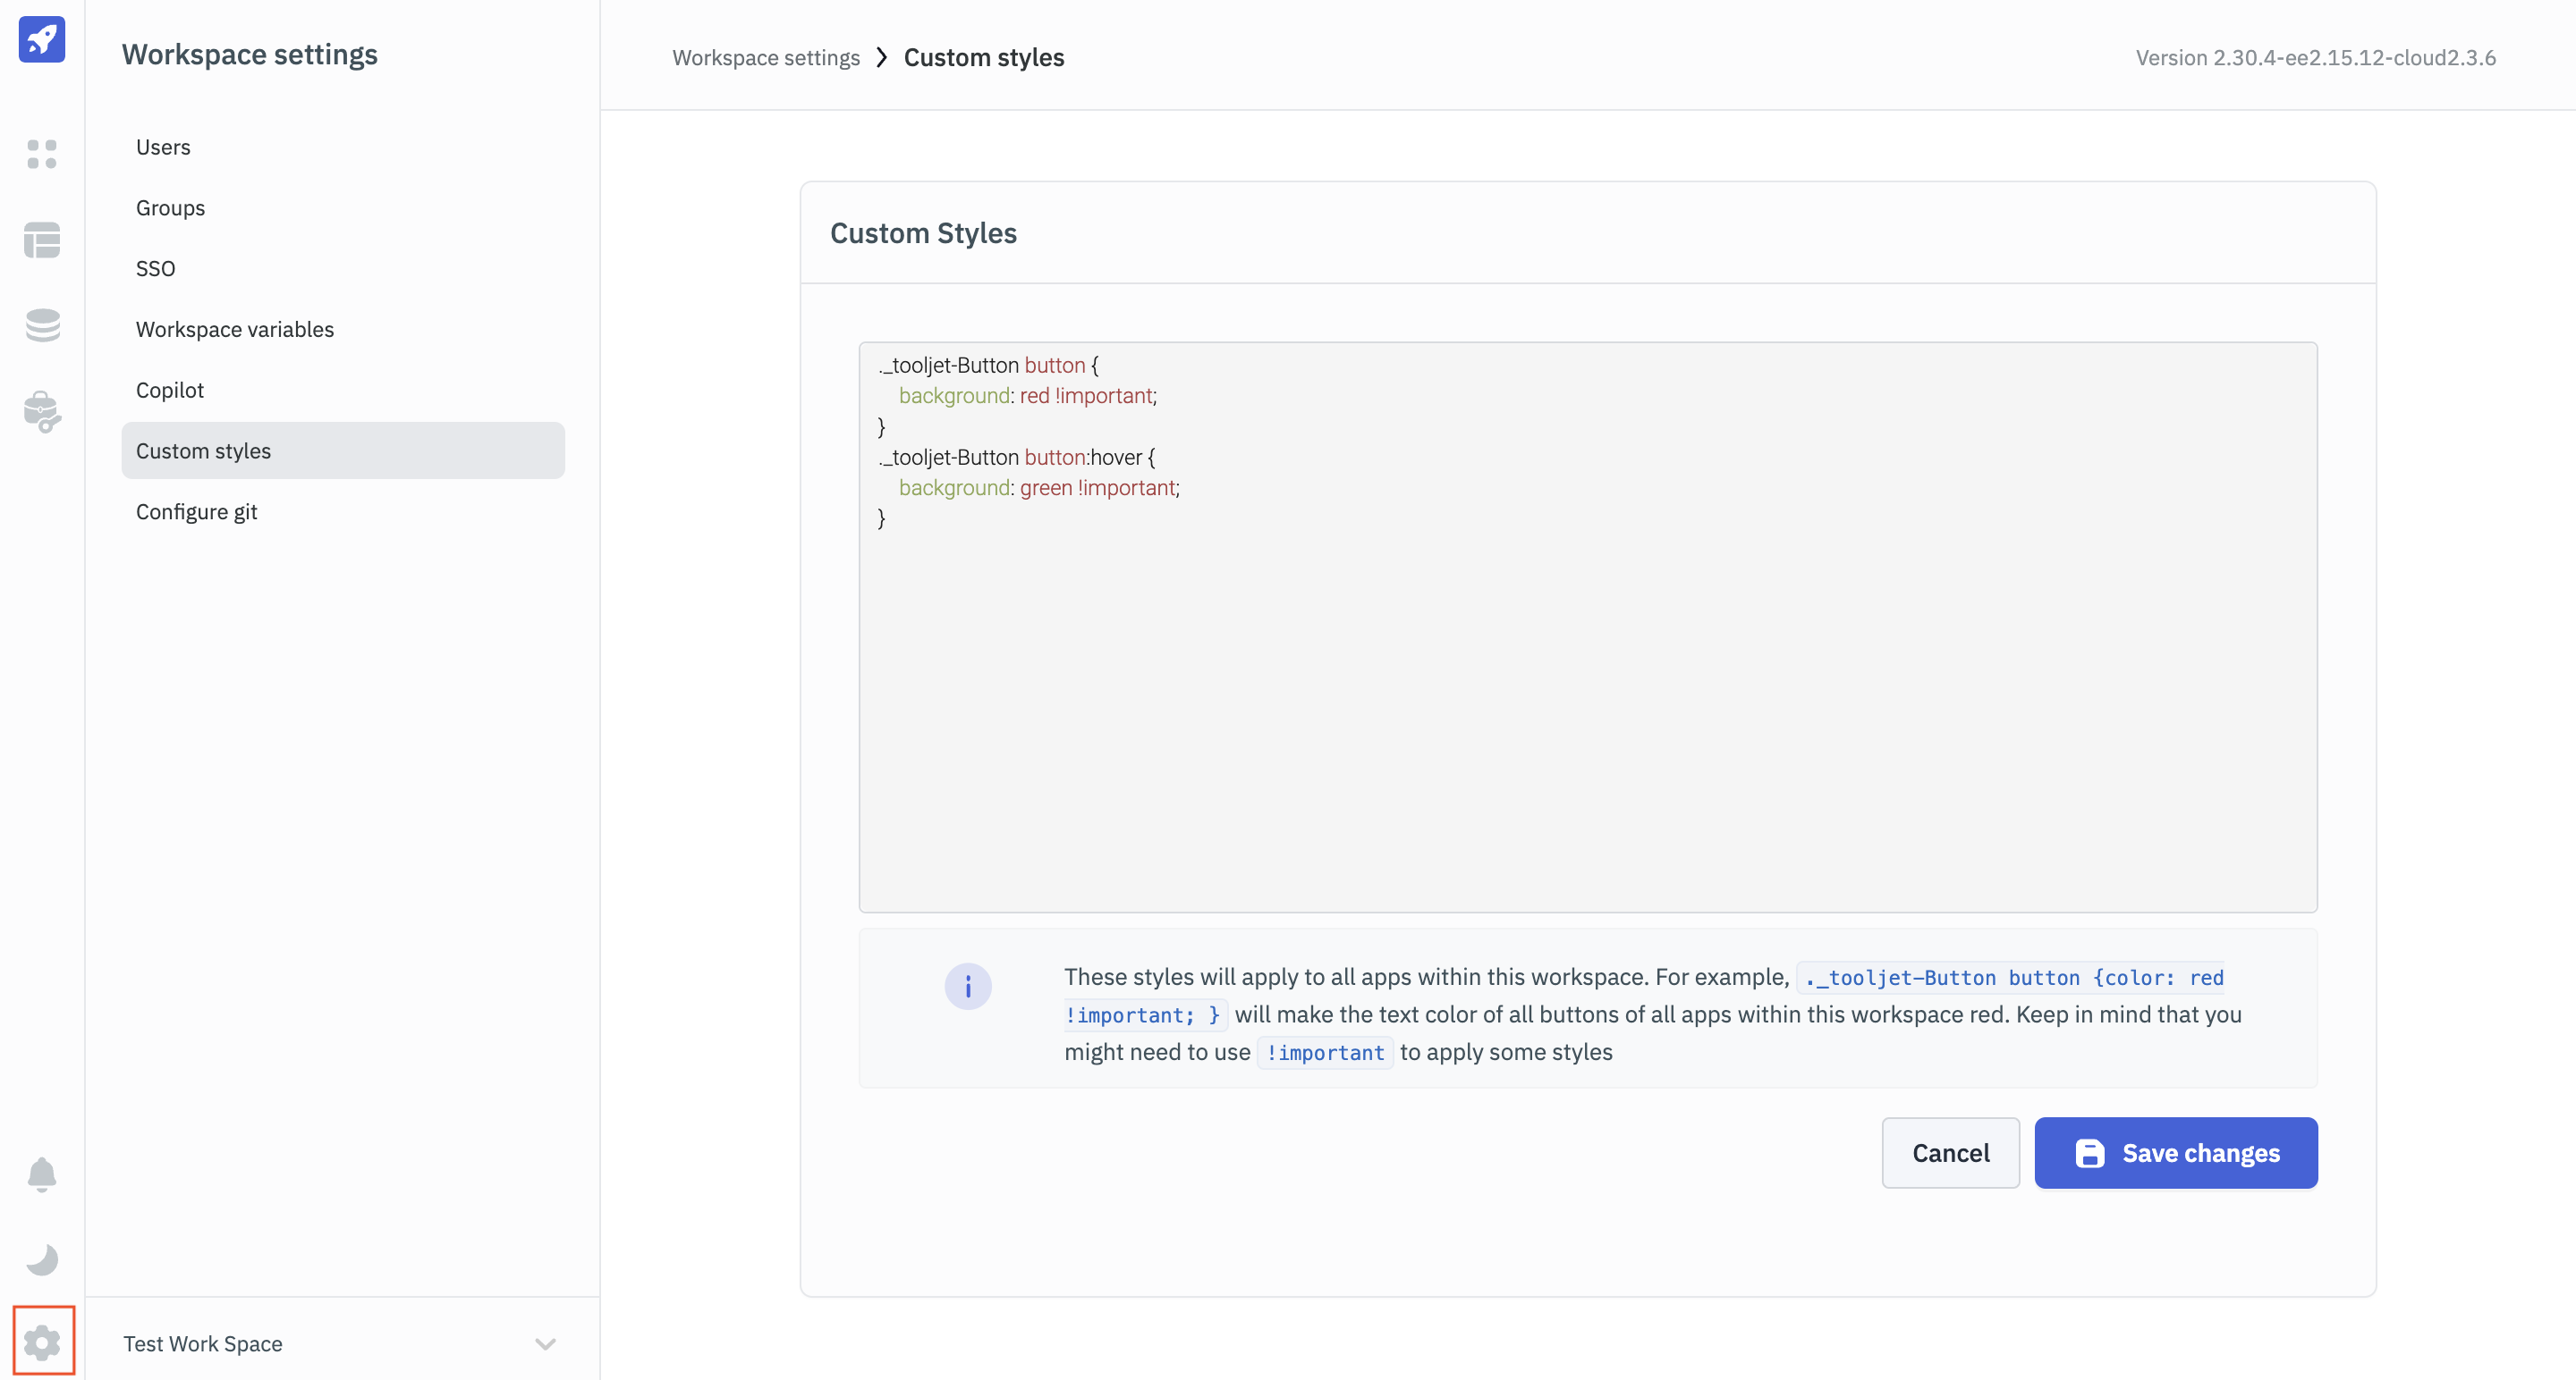The width and height of the screenshot is (2576, 1380).
Task: Open the Copilot settings item
Action: [170, 391]
